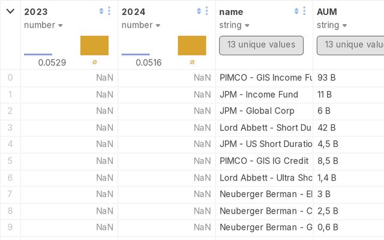The width and height of the screenshot is (384, 240).
Task: Select the Lord Abbett - Short Du cell
Action: [264, 128]
